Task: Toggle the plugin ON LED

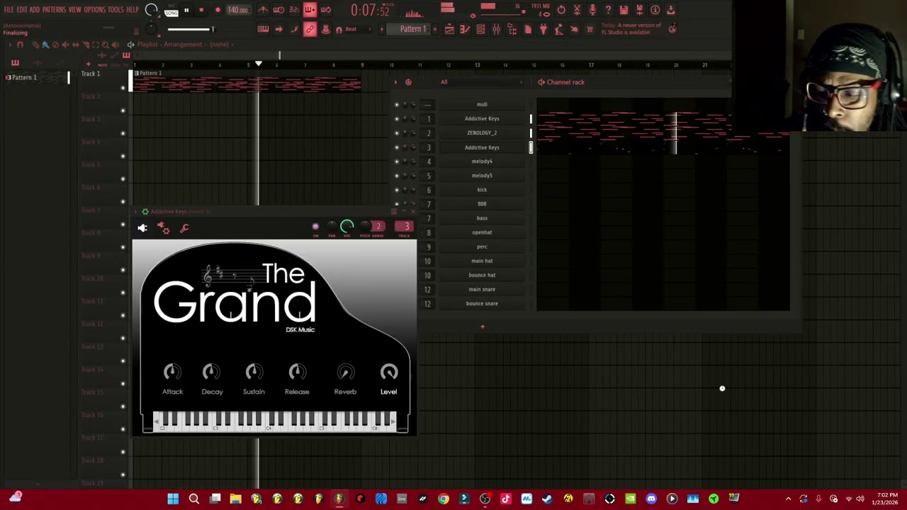Action: 315,227
